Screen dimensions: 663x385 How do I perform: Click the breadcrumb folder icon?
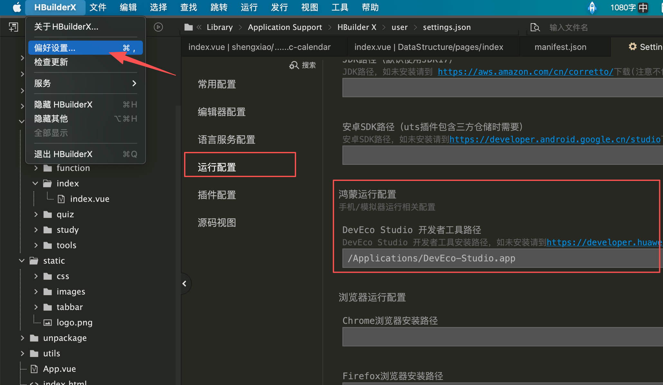[189, 27]
